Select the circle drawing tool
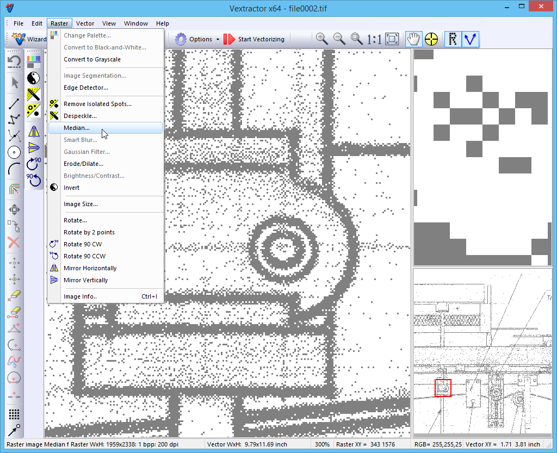Viewport: 557px width, 453px height. pos(15,152)
